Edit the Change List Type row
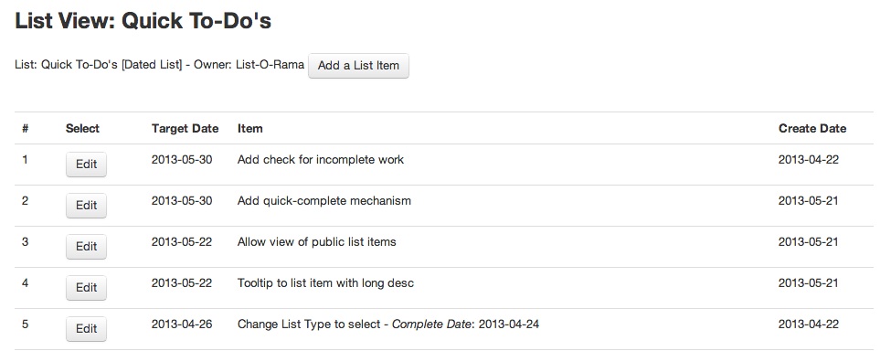The height and width of the screenshot is (351, 891). coord(87,328)
